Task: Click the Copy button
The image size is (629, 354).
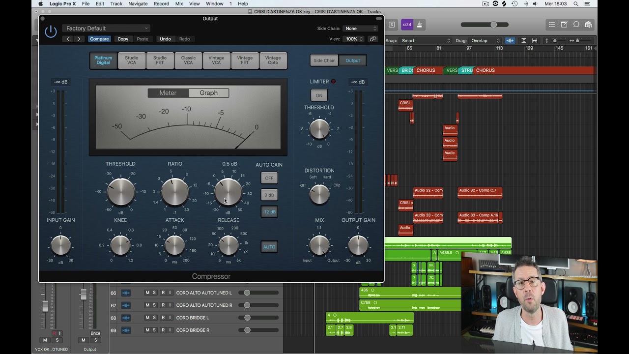Action: click(x=123, y=39)
